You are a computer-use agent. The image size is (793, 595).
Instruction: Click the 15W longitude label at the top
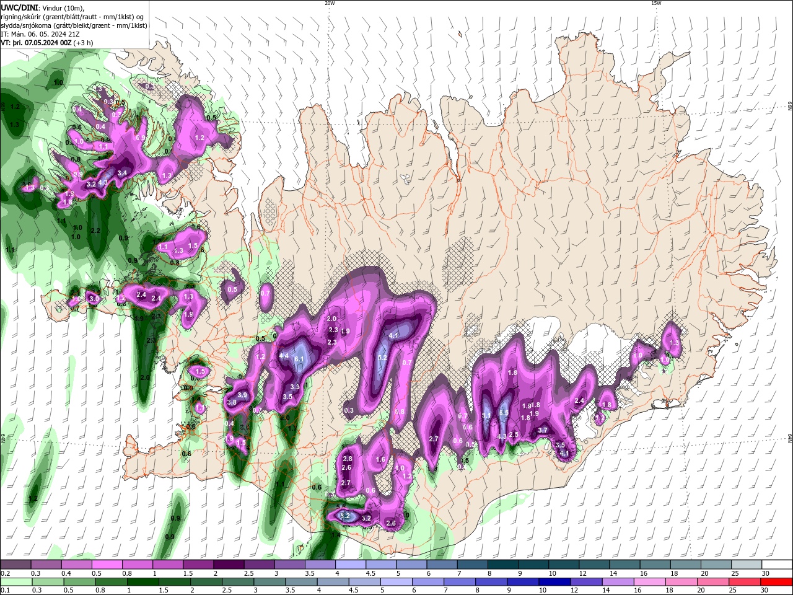click(656, 3)
